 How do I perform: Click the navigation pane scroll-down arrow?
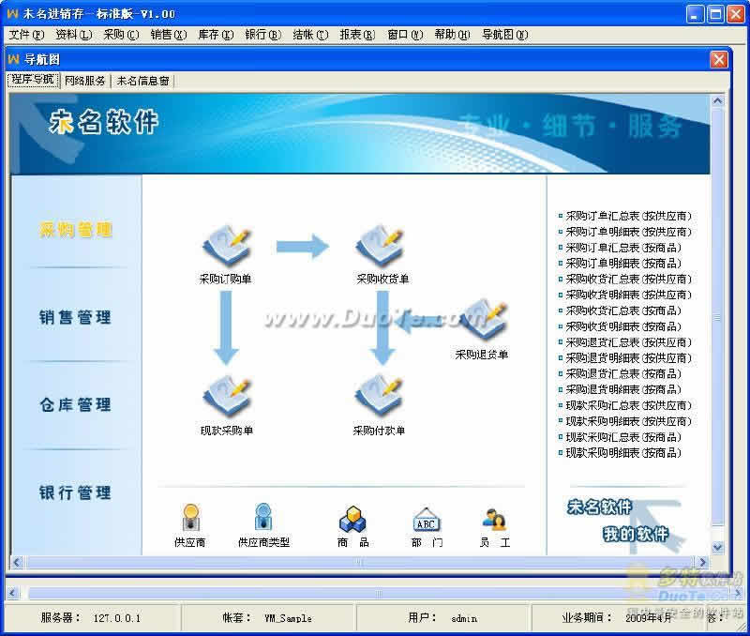tap(717, 548)
